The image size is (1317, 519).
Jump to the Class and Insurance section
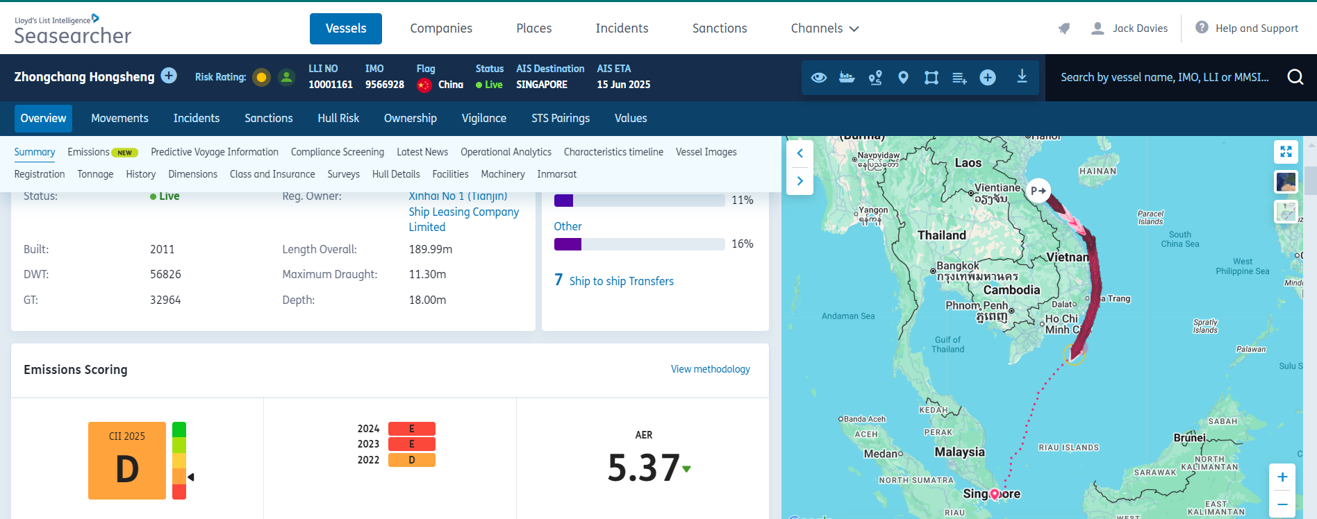tap(272, 174)
